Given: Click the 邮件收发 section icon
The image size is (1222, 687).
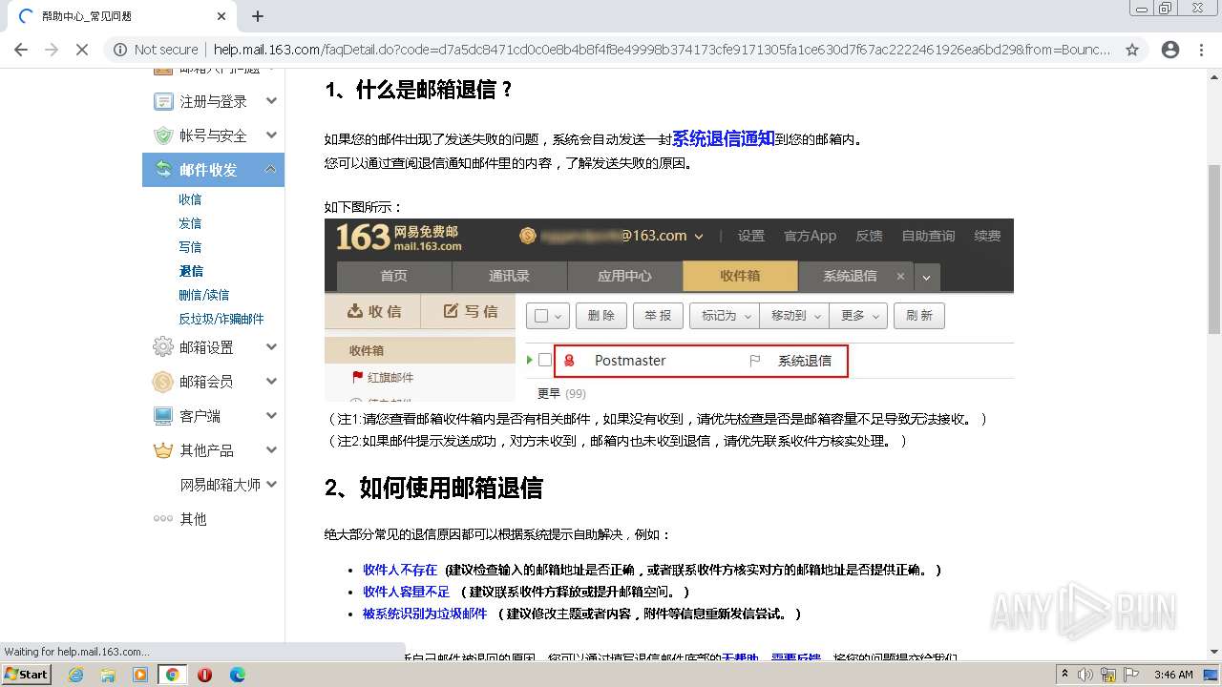Looking at the screenshot, I should pos(163,170).
